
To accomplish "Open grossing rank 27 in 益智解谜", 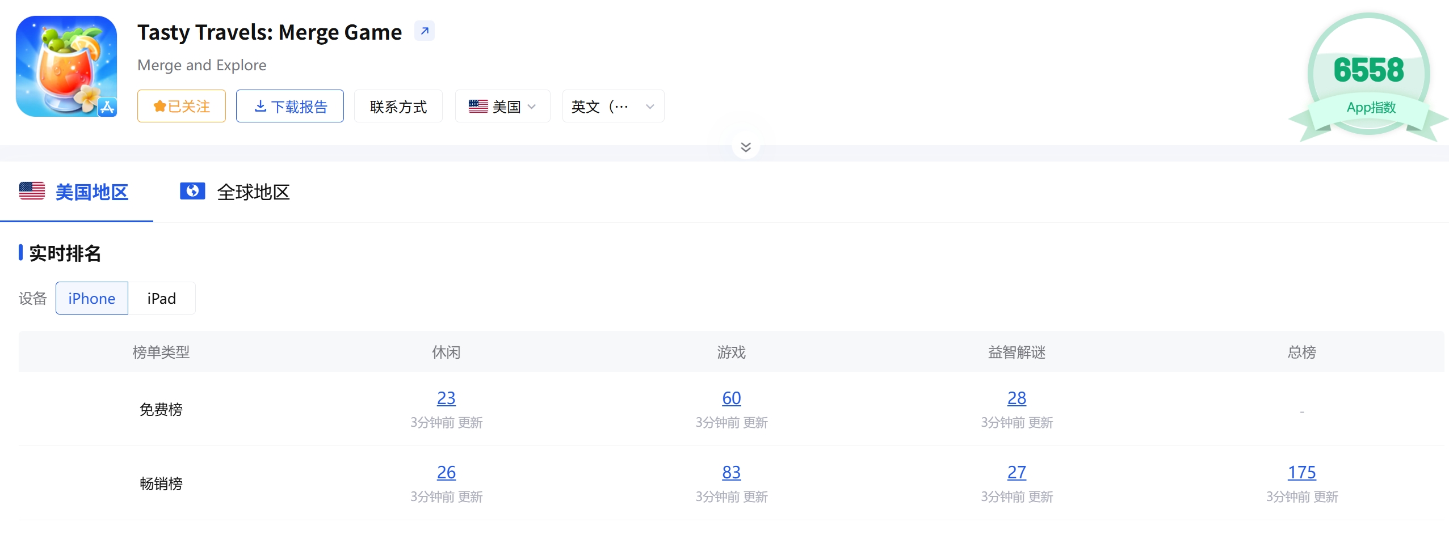I will (x=1017, y=472).
